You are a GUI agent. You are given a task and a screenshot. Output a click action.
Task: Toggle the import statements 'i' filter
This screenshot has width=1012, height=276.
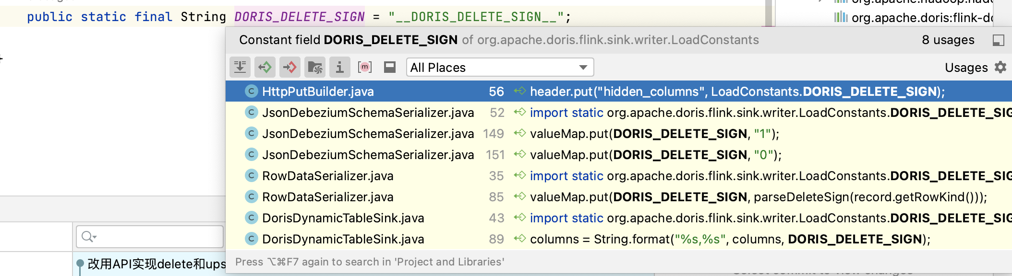(x=339, y=68)
